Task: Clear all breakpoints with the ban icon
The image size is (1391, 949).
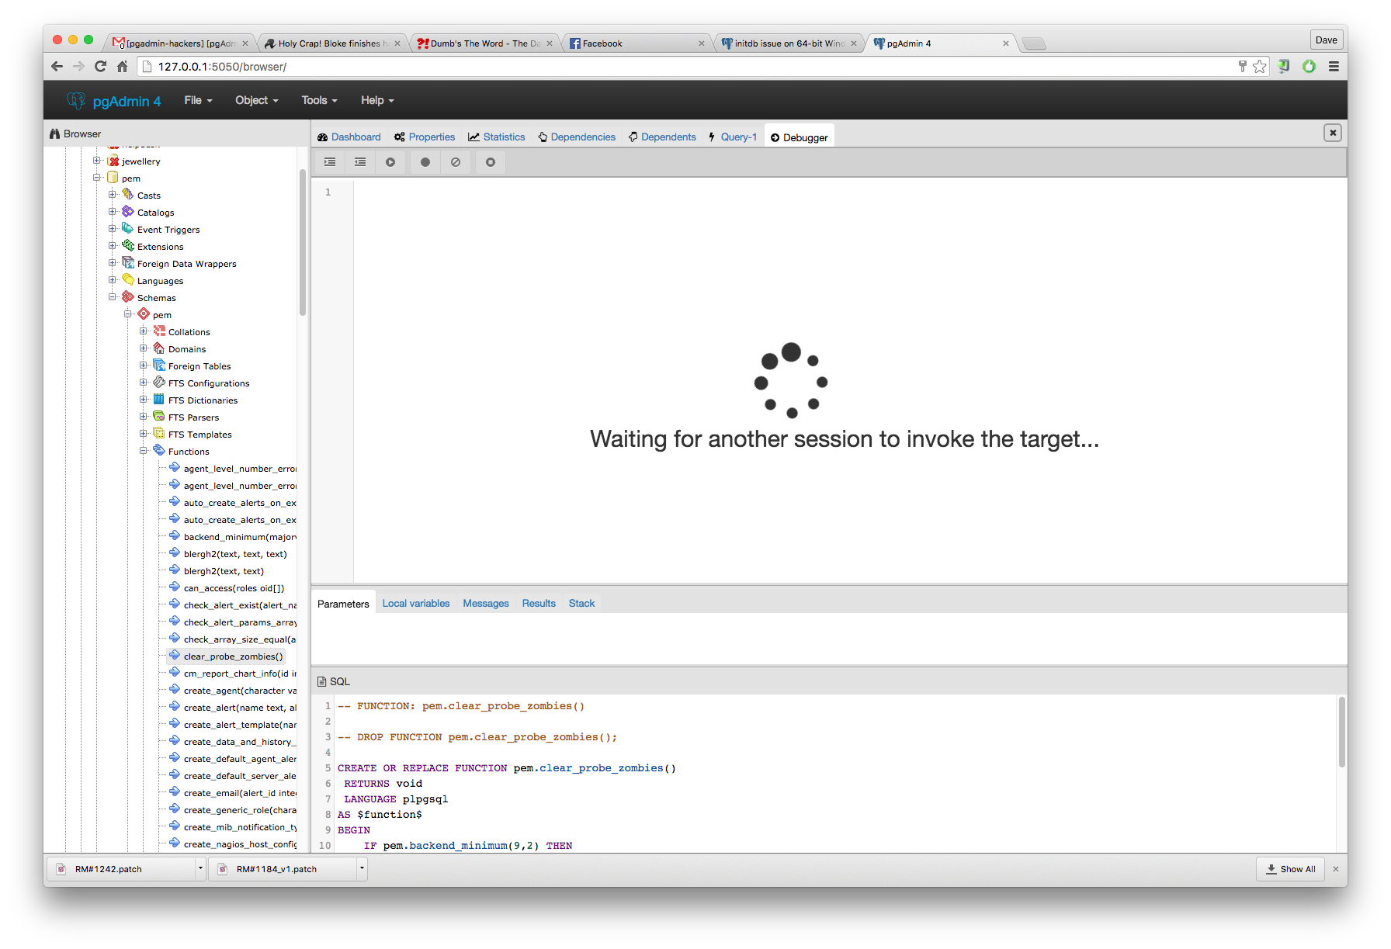Action: click(x=456, y=162)
